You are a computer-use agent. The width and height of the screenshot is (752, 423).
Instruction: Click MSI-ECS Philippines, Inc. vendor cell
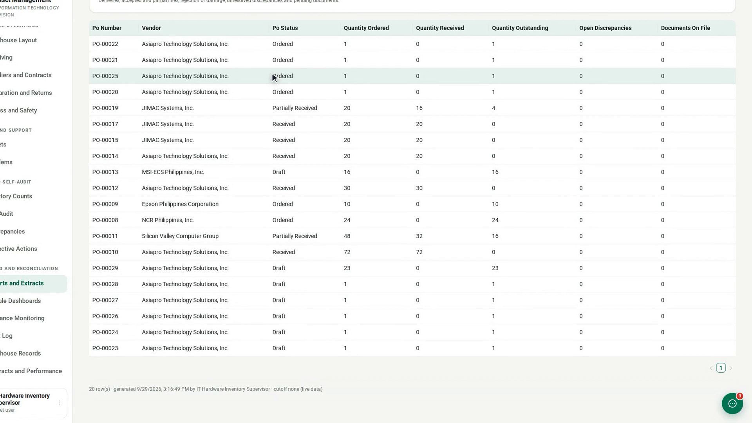click(173, 172)
